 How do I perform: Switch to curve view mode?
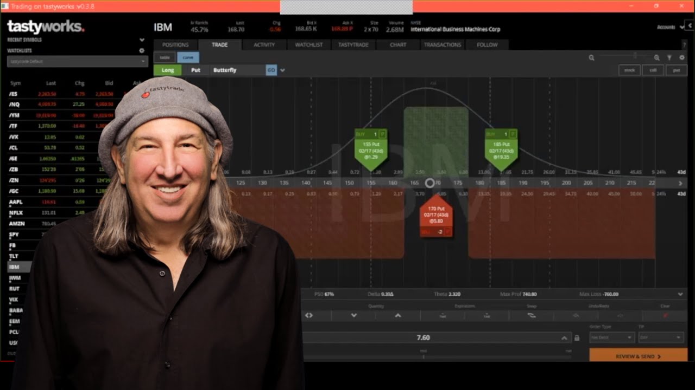[x=188, y=57]
